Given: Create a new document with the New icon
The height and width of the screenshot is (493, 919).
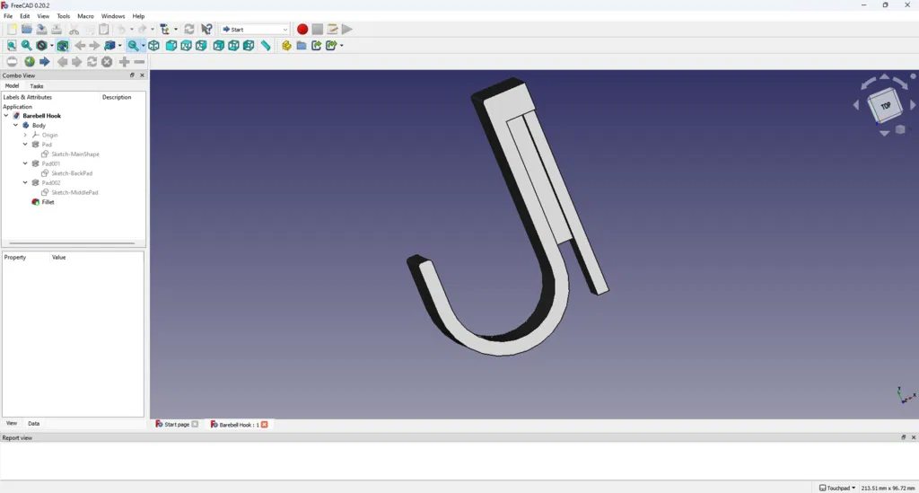Looking at the screenshot, I should (x=12, y=30).
